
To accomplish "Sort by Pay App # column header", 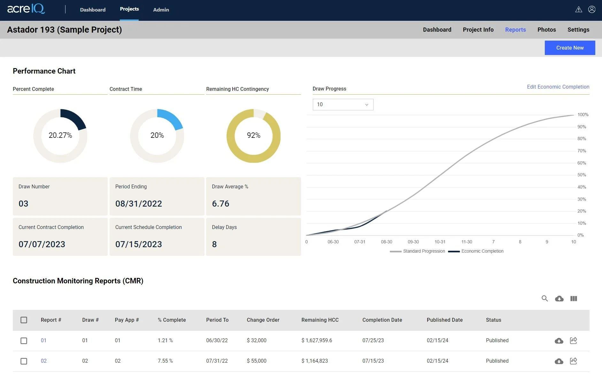I will tap(127, 320).
